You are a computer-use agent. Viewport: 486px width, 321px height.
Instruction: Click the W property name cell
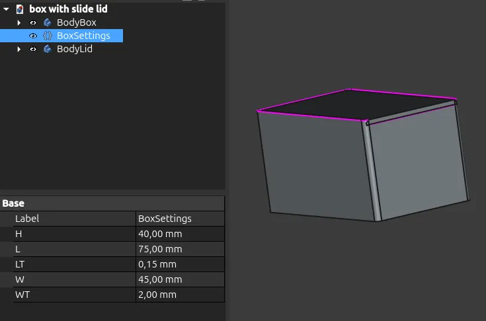pos(74,279)
